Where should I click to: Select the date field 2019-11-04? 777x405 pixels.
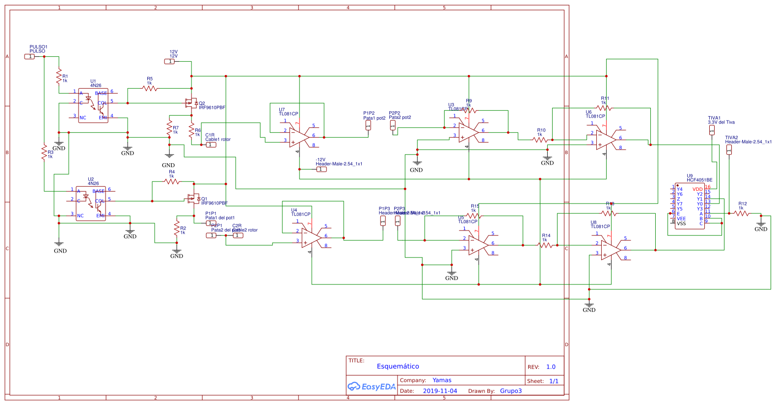click(440, 391)
